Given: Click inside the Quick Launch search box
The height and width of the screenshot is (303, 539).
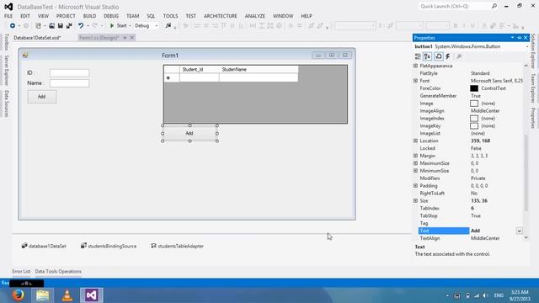Looking at the screenshot, I should click(x=455, y=6).
